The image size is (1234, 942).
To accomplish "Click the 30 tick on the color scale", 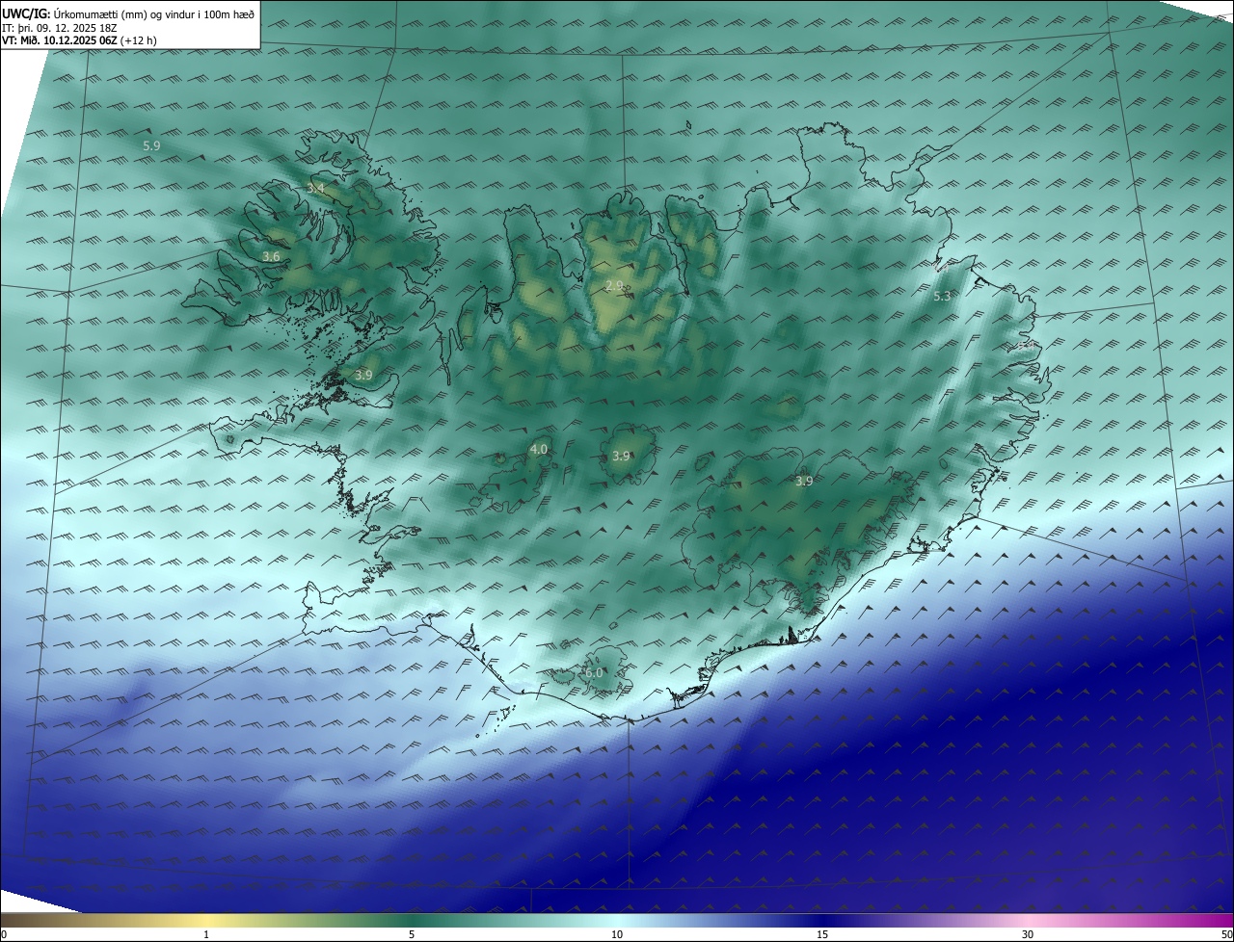I will click(1028, 934).
